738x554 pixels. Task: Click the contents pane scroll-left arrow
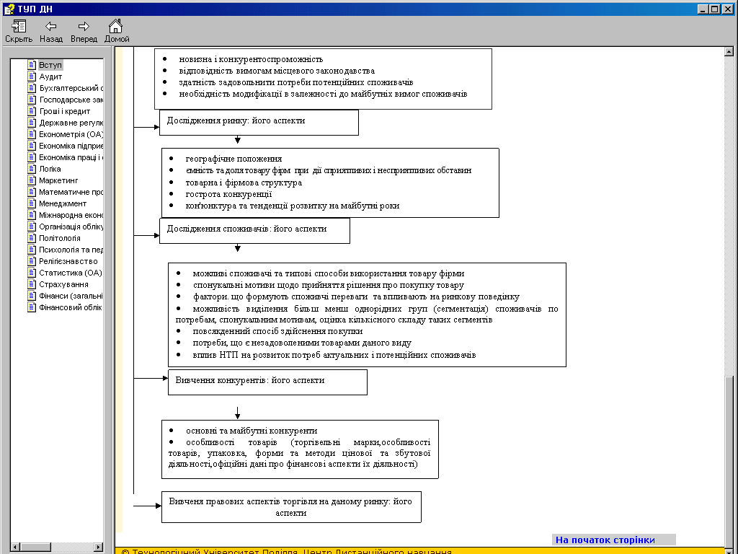[15, 547]
